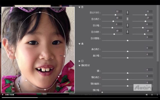
Task: Click the 額 value field
Action: (x=149, y=69)
